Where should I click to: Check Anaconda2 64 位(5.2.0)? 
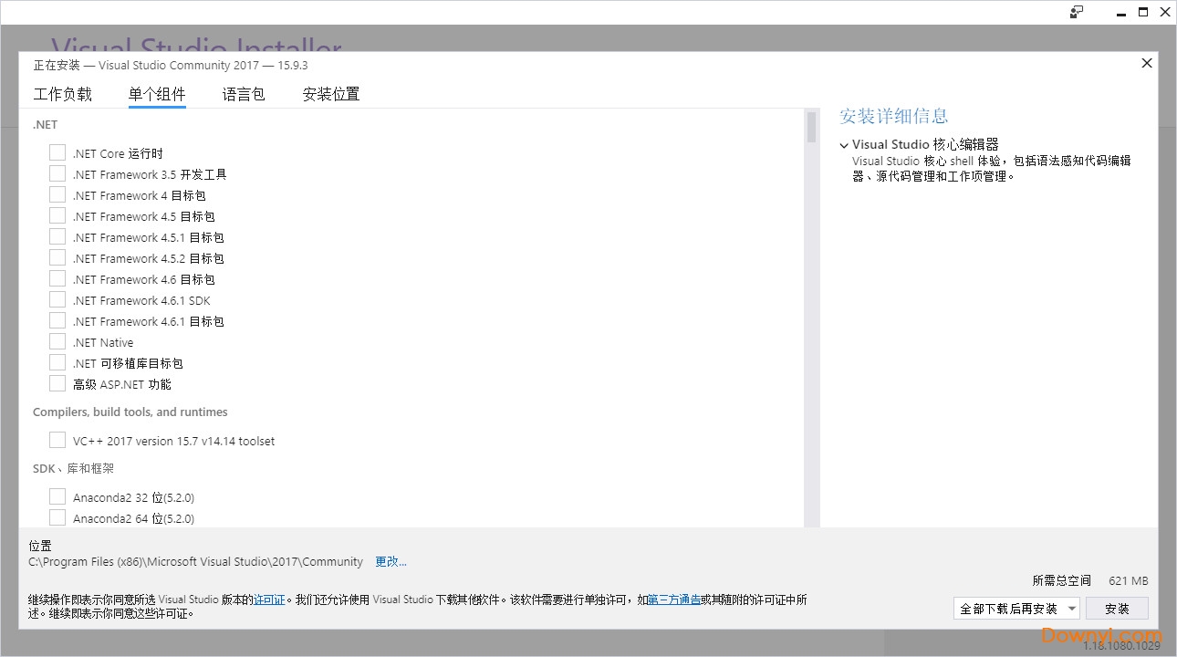pyautogui.click(x=57, y=516)
